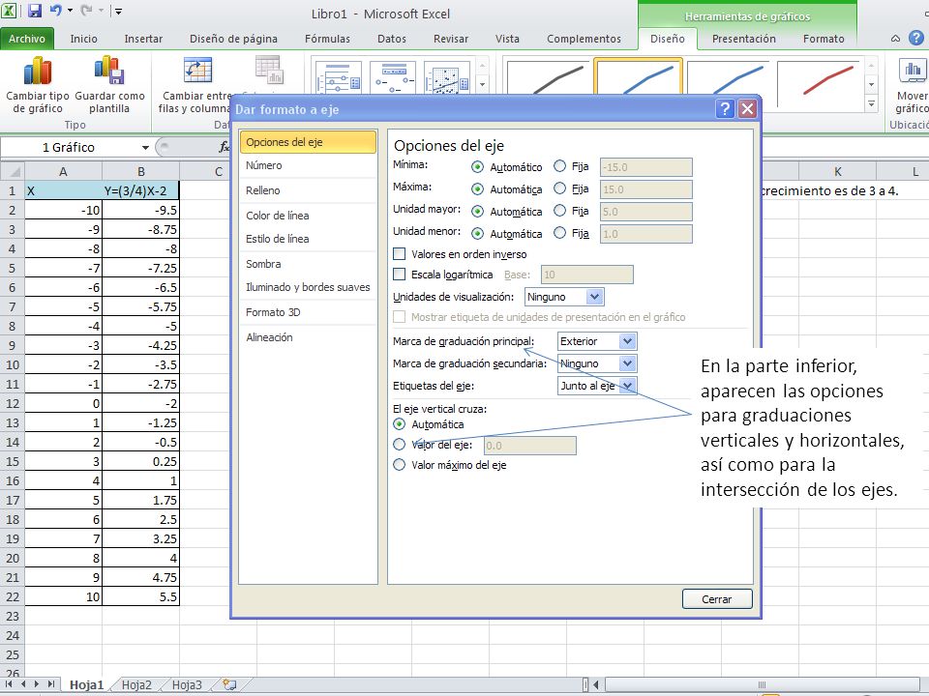Click column A header

(64, 172)
